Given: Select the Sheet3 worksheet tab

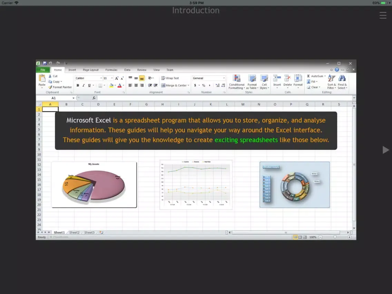Looking at the screenshot, I should point(89,233).
